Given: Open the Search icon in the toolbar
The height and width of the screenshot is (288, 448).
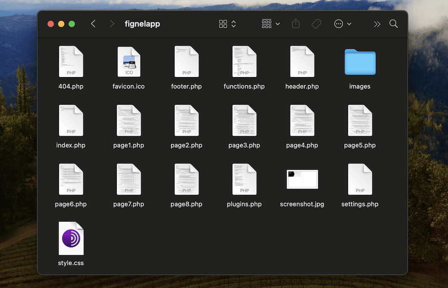Looking at the screenshot, I should [393, 24].
